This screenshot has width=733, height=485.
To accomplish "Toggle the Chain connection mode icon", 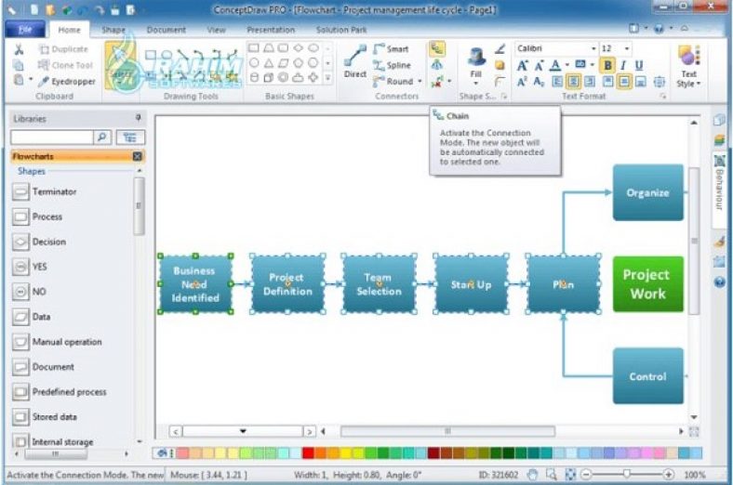I will (x=436, y=48).
